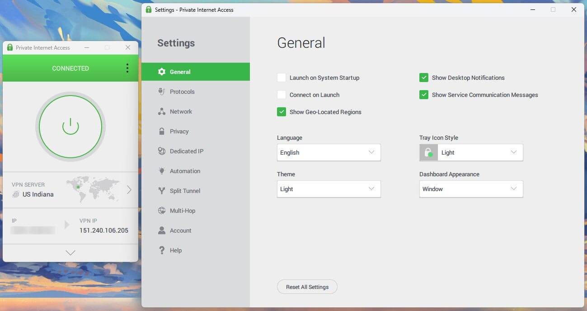Open server list via VPN Server arrow
The image size is (587, 311).
[129, 190]
